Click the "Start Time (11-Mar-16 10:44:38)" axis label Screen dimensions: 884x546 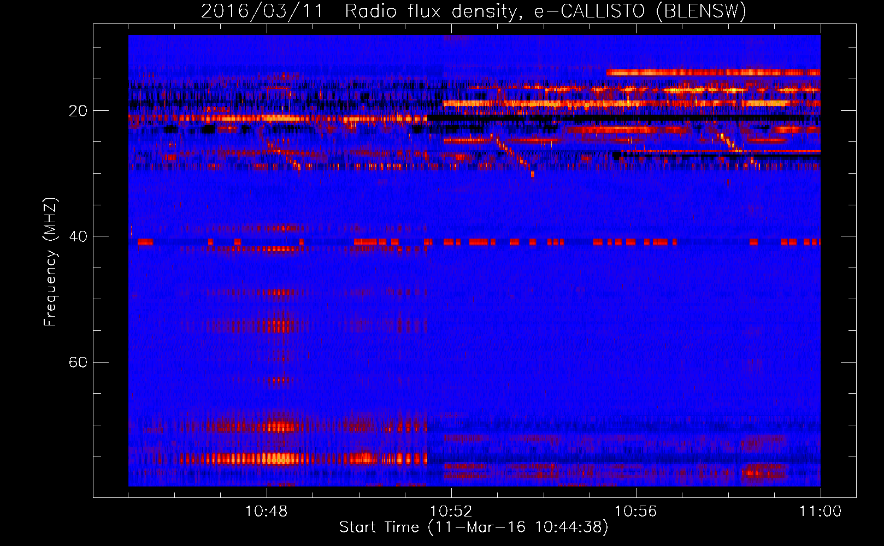[x=474, y=527]
